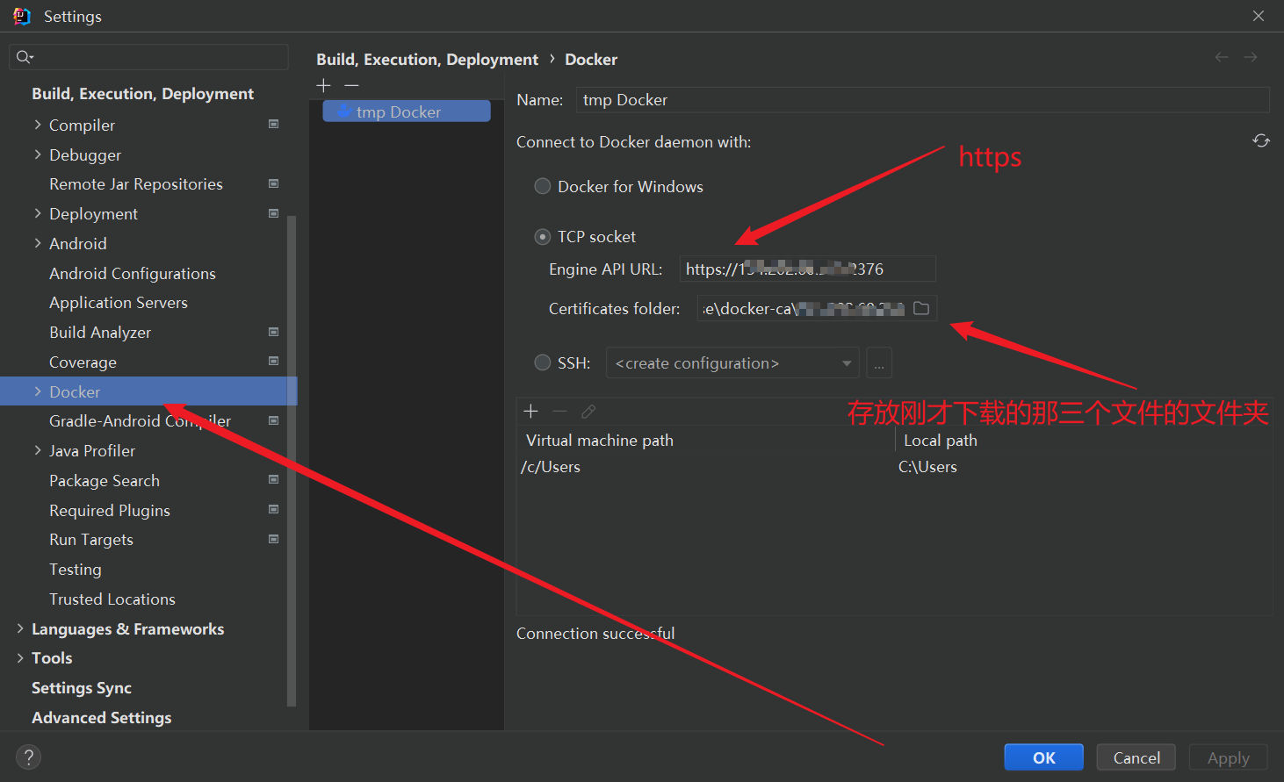Click the Apply button

(x=1228, y=757)
